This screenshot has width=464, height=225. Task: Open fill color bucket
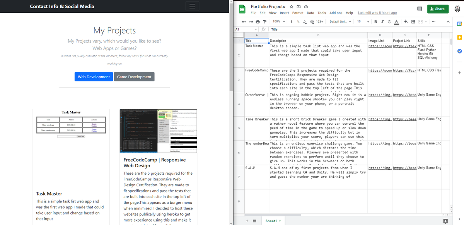coord(406,21)
